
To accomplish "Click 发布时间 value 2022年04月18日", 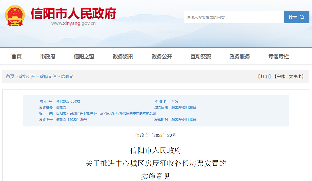I will click(184, 120).
